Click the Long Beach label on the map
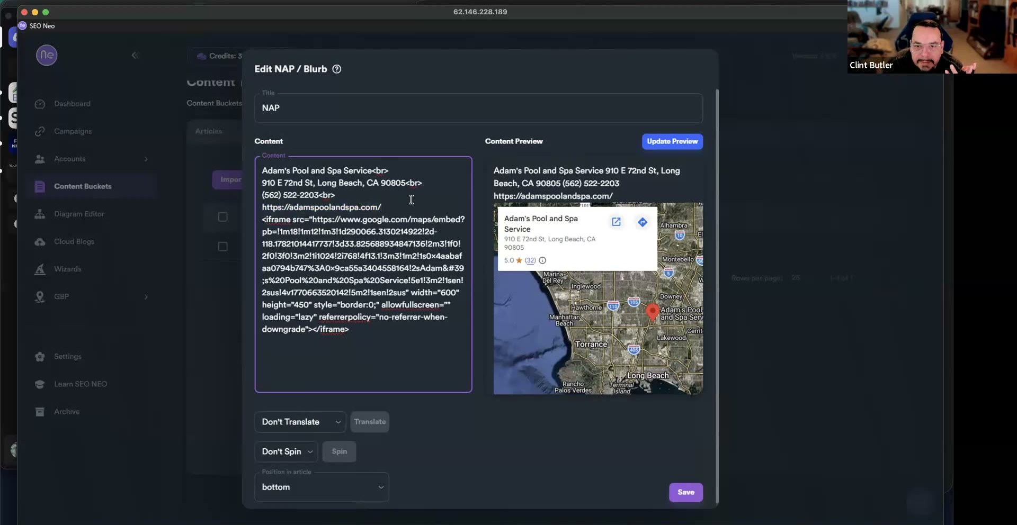This screenshot has width=1017, height=525. click(648, 375)
